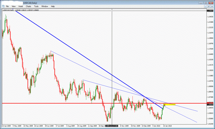Image resolution: width=215 pixels, height=129 pixels.
Task: Click the 1.24535 price axis label
Action: coord(210,17)
